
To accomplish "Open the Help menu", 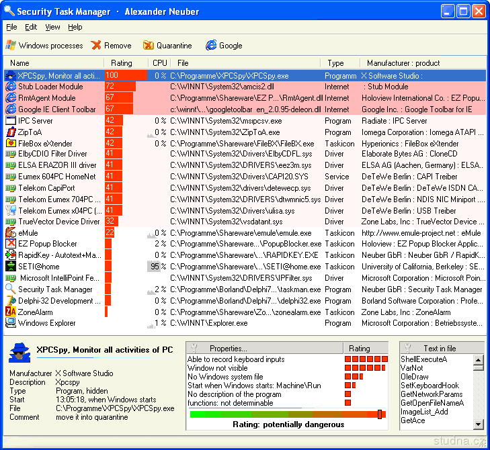I will [75, 27].
